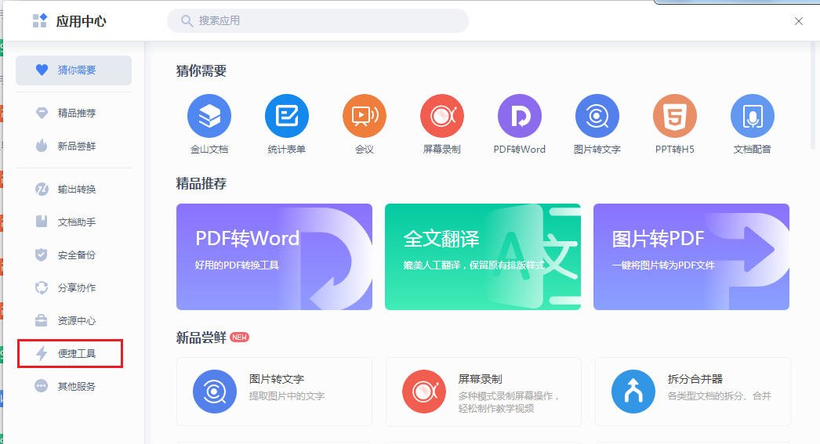Image resolution: width=820 pixels, height=444 pixels.
Task: Launch the 文档配音 microphone icon
Action: click(752, 116)
